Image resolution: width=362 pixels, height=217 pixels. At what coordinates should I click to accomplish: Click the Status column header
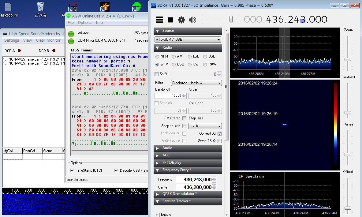coord(52,151)
